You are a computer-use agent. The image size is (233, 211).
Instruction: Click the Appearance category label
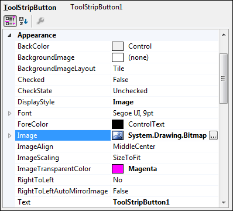pos(37,35)
